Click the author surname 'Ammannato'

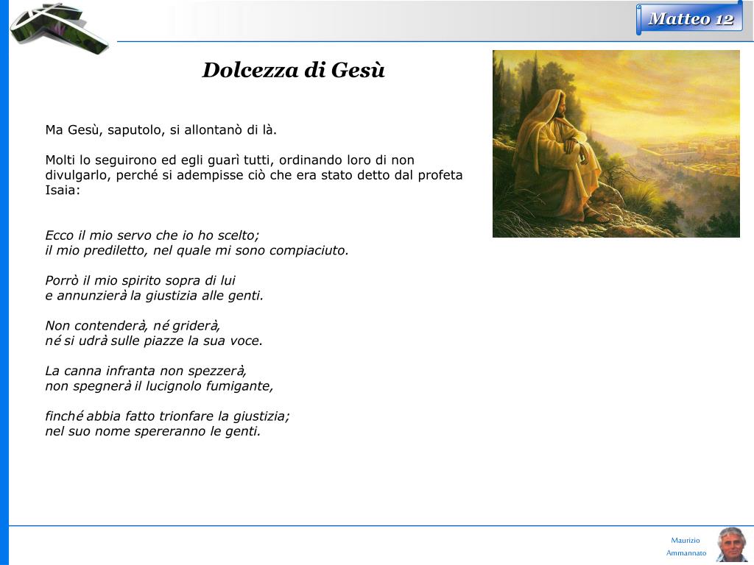pos(686,553)
